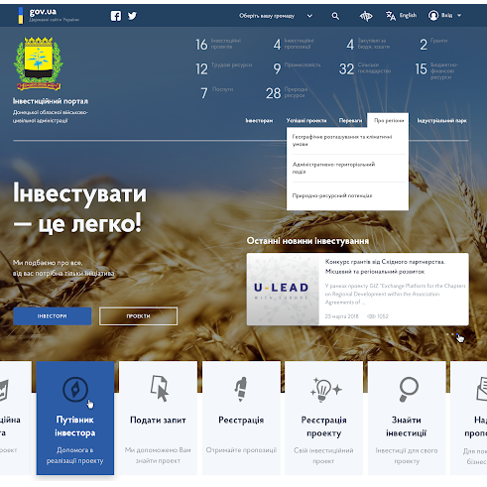487x487 pixels.
Task: Open the 28 Природні ресурси counter
Action: pyautogui.click(x=287, y=93)
